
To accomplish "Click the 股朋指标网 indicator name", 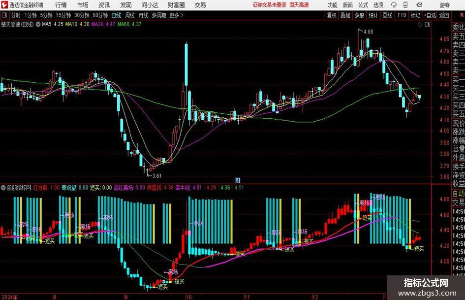I will coord(19,188).
